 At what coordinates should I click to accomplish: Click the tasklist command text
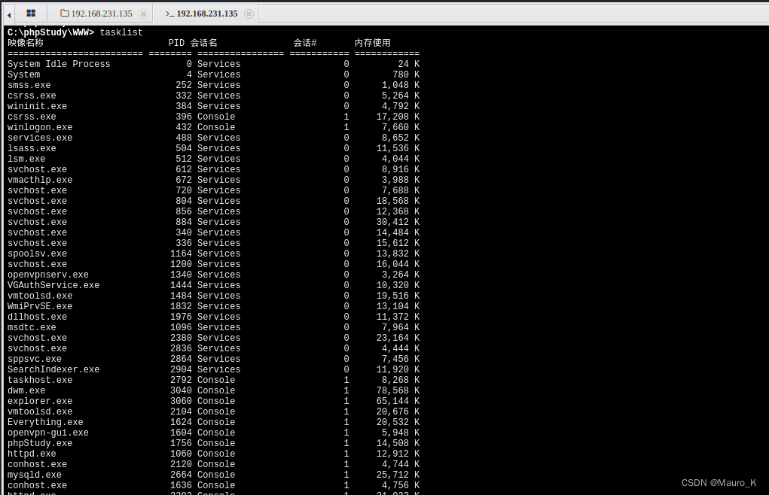point(121,32)
